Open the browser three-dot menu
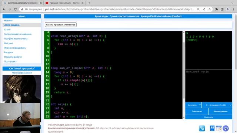237x133 pixels. 233,9
